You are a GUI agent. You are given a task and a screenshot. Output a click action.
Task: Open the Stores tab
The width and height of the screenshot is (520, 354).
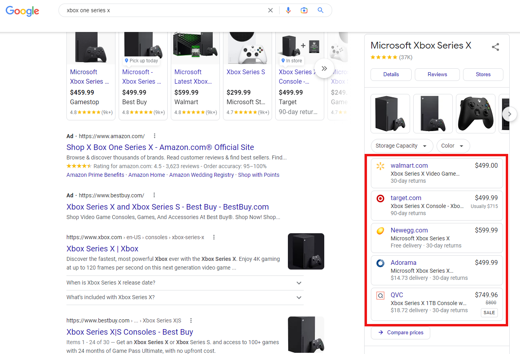pos(483,74)
